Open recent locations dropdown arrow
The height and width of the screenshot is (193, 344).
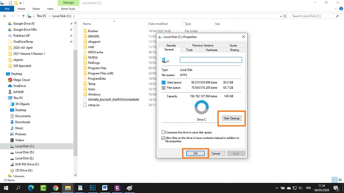click(18, 16)
